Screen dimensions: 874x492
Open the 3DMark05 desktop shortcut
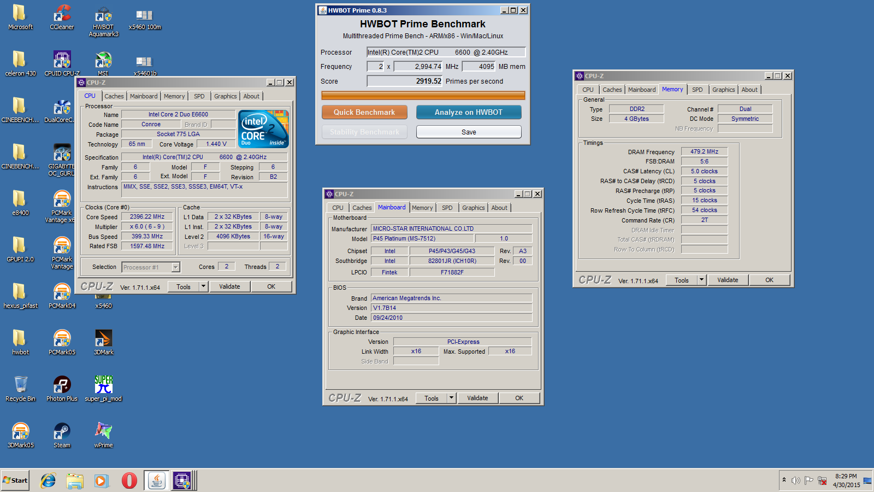(20, 435)
